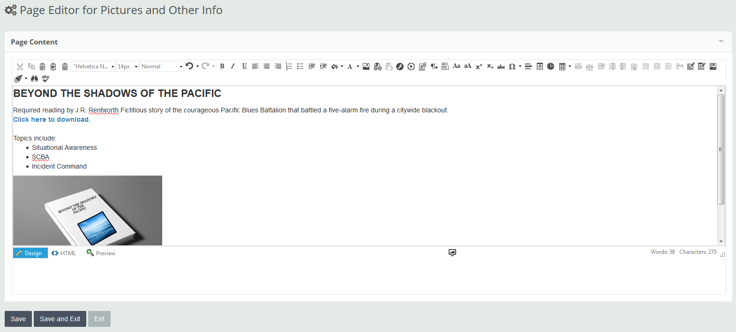Toggle underline formatting
This screenshot has width=736, height=332.
click(244, 66)
